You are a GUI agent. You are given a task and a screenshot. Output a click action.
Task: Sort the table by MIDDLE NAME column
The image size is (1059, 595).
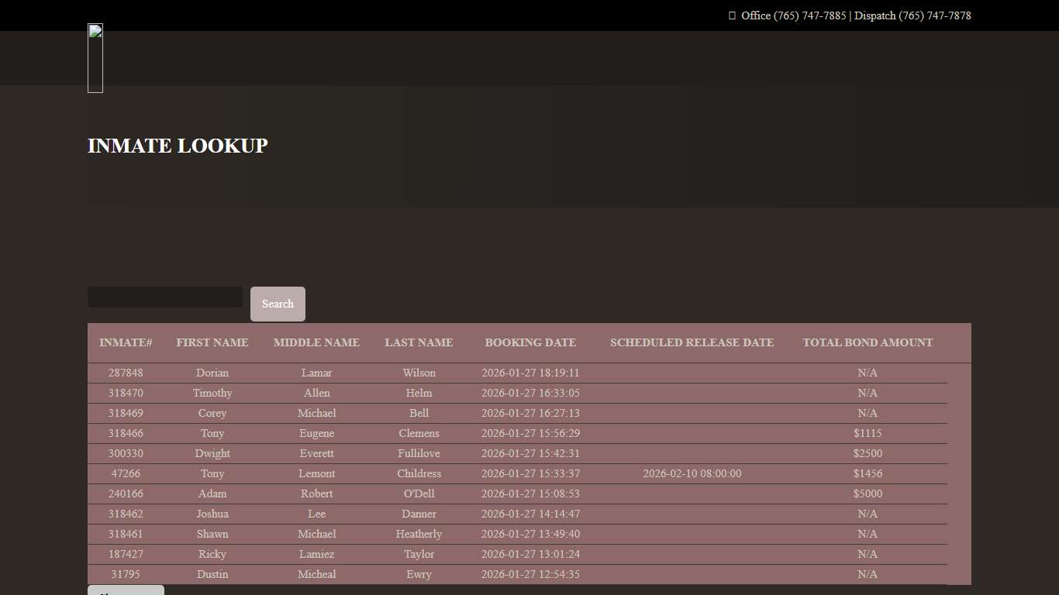tap(316, 342)
